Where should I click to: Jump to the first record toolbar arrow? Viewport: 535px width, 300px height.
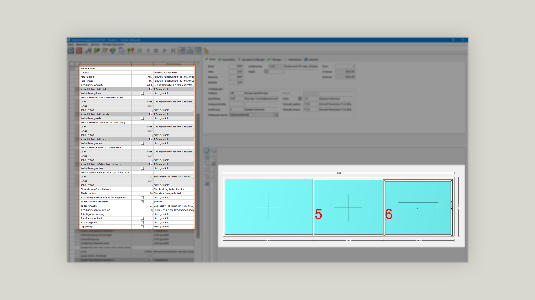point(140,51)
